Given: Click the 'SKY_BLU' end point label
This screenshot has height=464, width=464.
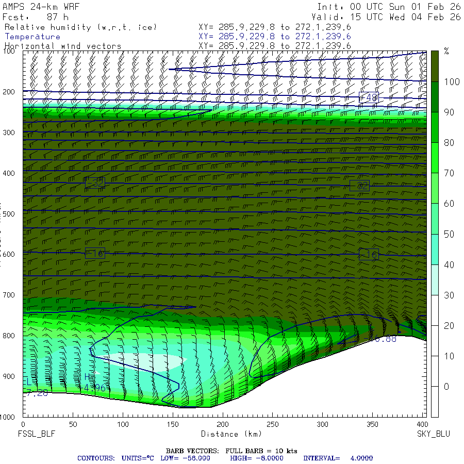Looking at the screenshot, I should (x=434, y=434).
